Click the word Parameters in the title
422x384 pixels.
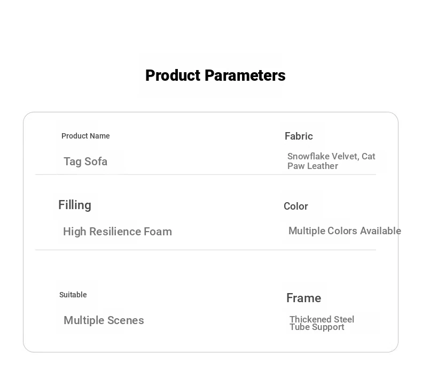[245, 75]
